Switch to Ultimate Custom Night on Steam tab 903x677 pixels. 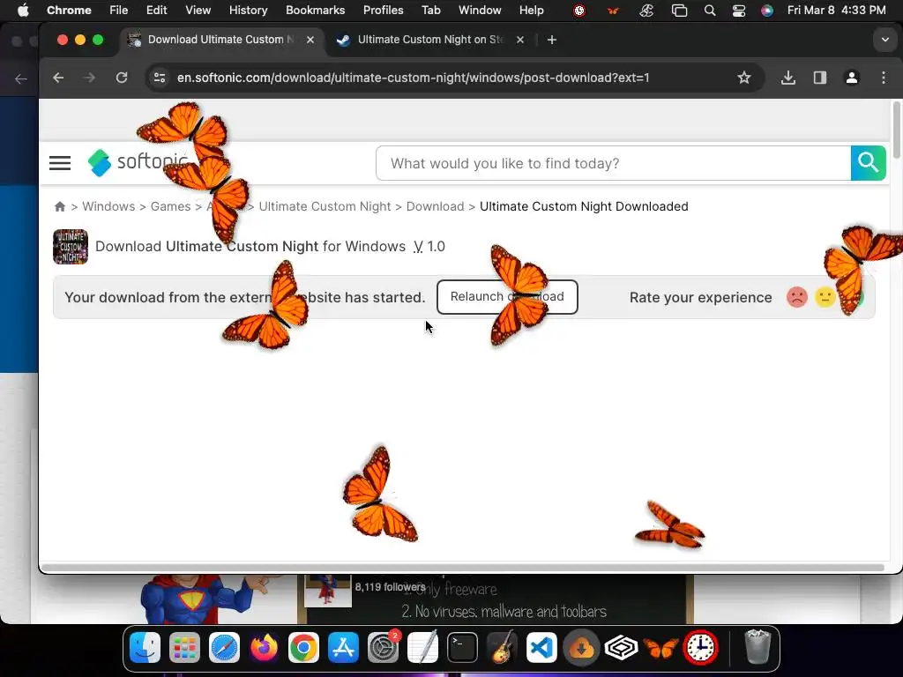tap(430, 40)
